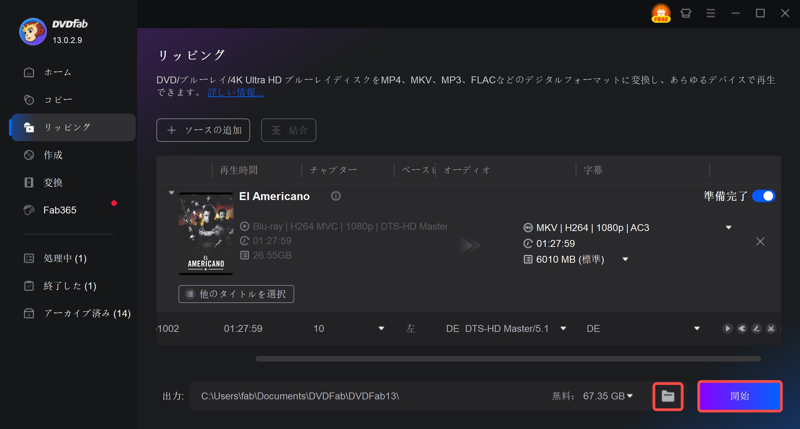Click the FREE gift promo icon
The image size is (800, 429).
pyautogui.click(x=661, y=13)
